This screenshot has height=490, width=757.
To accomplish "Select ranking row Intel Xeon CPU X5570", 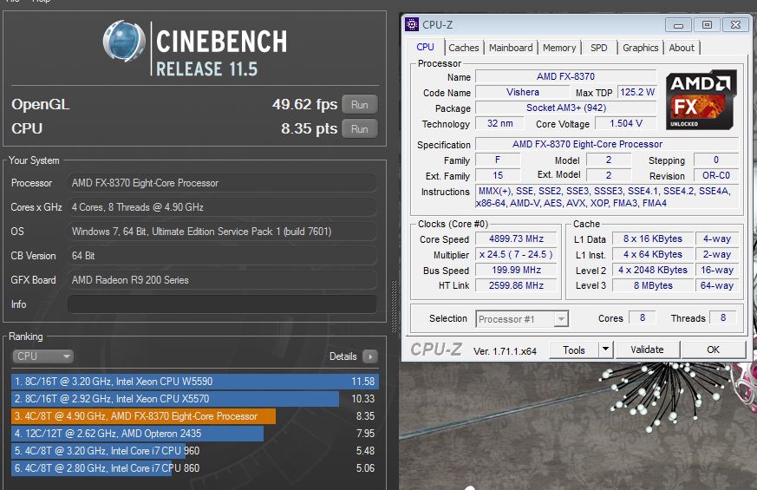I will click(195, 399).
